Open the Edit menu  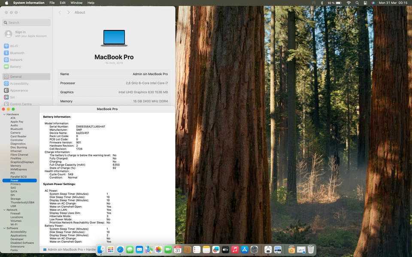tap(63, 3)
